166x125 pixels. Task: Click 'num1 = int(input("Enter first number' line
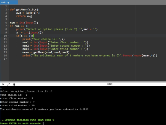tap(55, 42)
